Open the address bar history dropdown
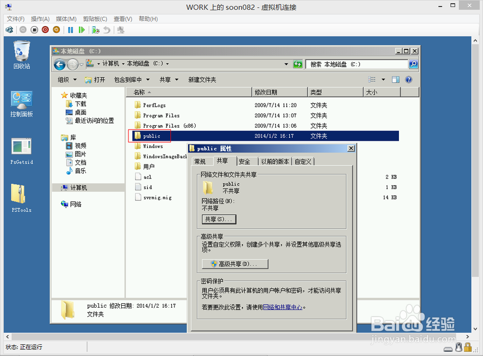Image resolution: width=483 pixels, height=356 pixels. click(286, 64)
